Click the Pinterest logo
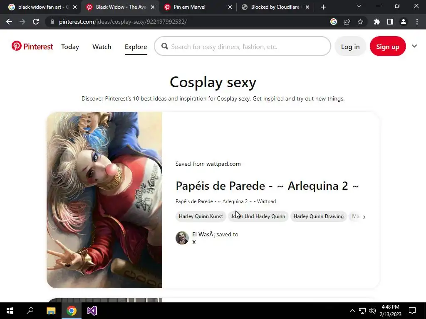Screen dimensions: 426x319 pos(32,47)
